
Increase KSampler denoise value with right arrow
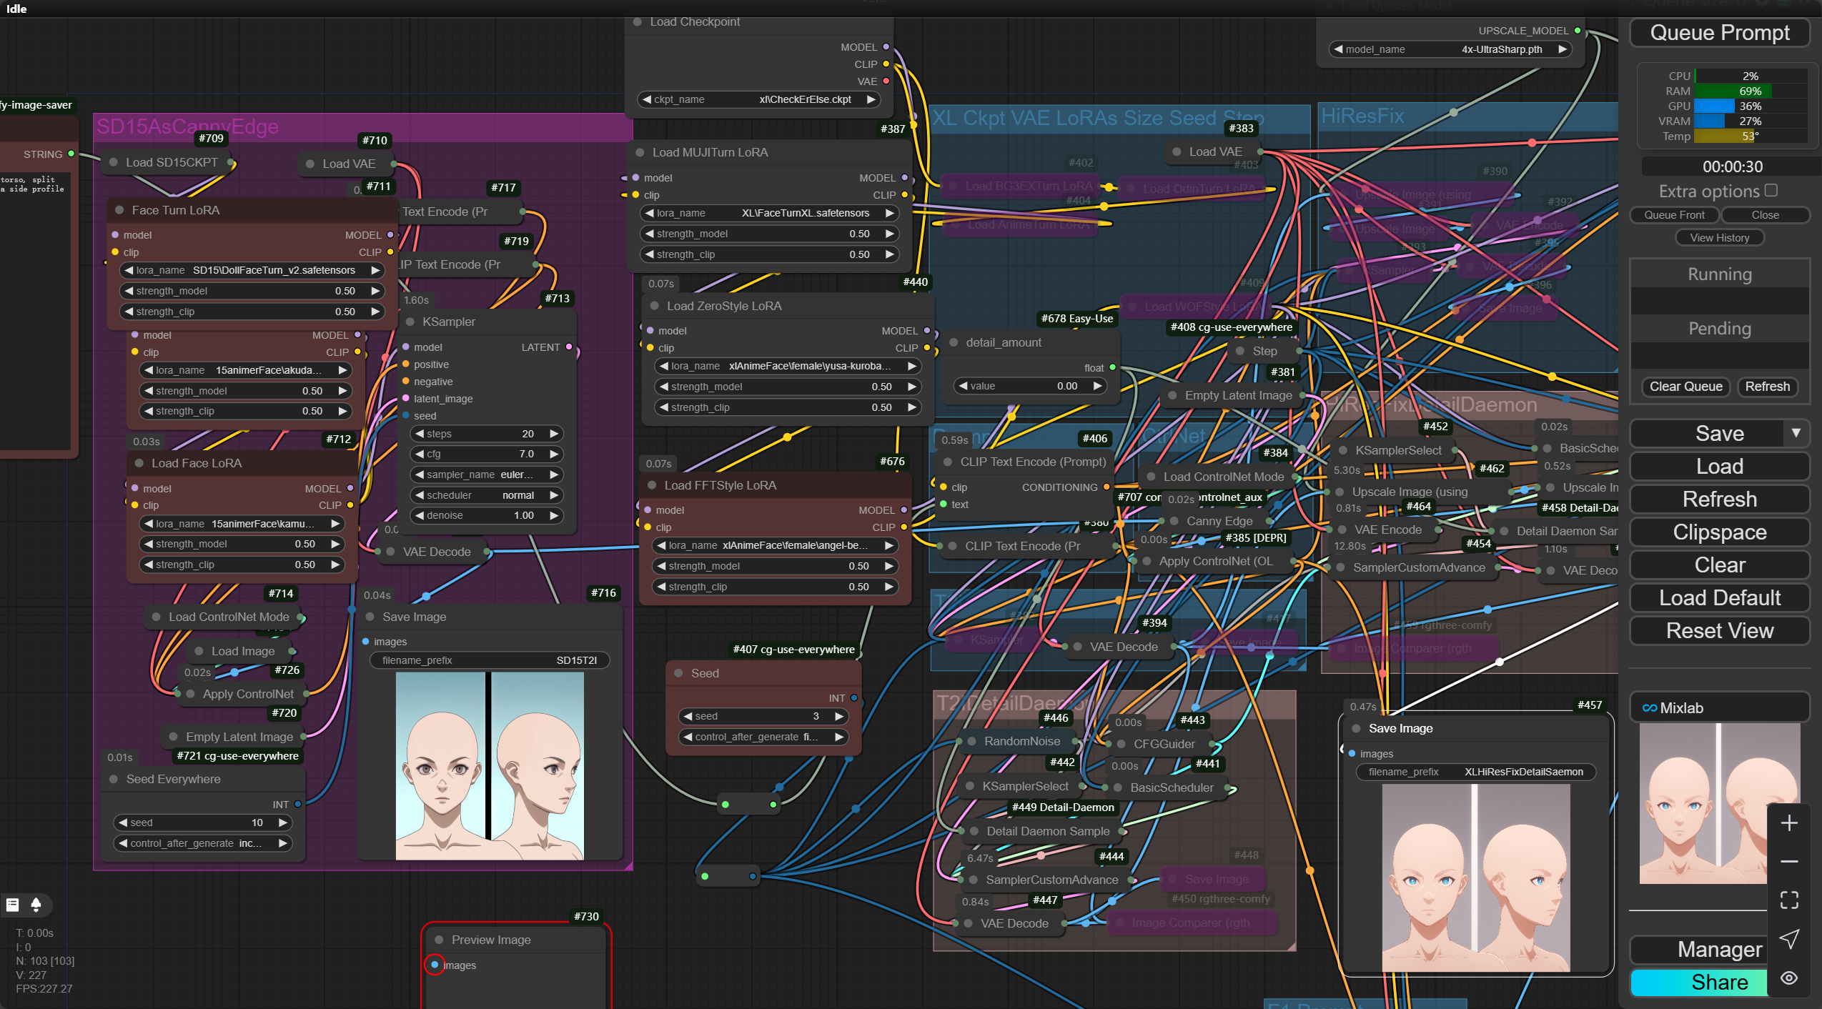(553, 515)
